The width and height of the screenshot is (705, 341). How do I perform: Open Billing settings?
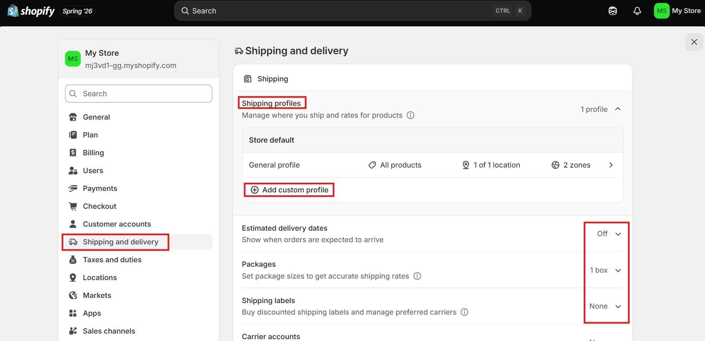pos(138,153)
